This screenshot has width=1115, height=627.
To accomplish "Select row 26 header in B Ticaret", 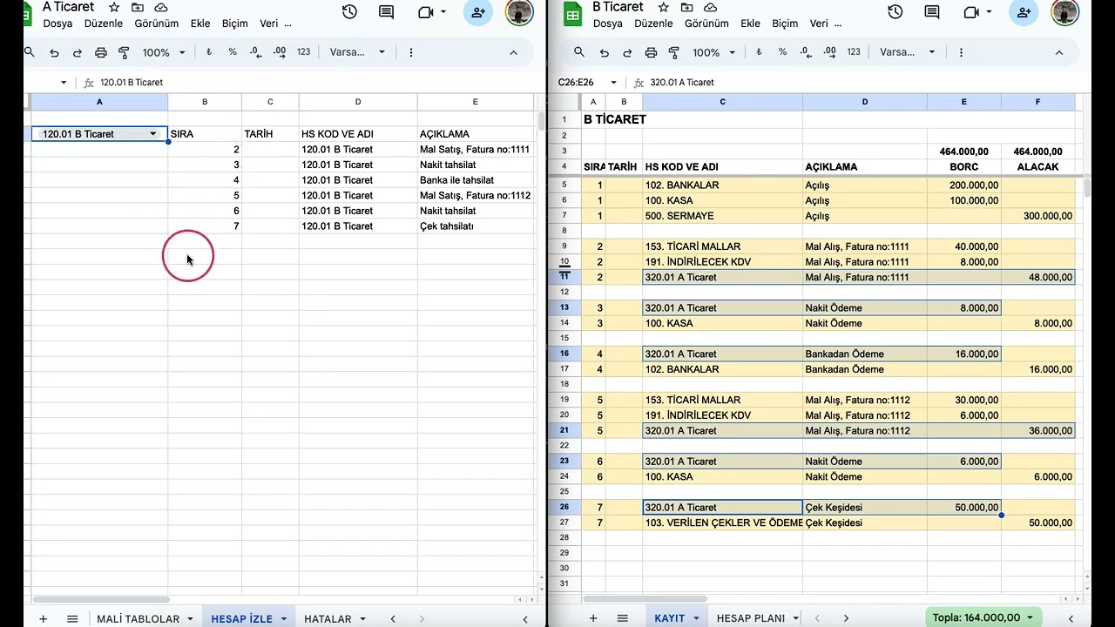I will 564,508.
